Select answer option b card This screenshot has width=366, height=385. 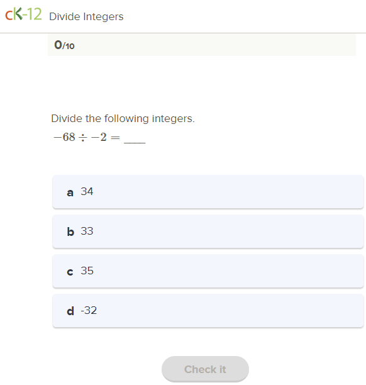(x=208, y=232)
